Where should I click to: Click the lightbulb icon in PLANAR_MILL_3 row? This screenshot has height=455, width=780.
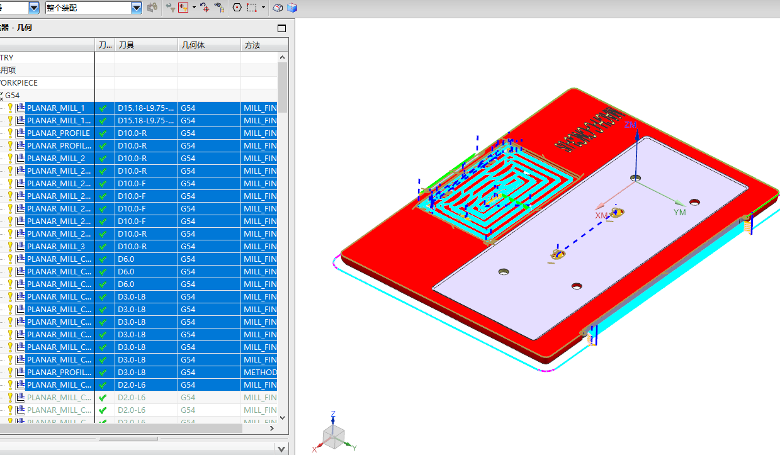tap(10, 246)
